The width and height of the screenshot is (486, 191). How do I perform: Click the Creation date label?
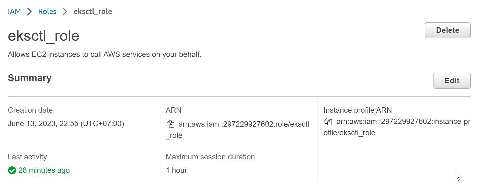click(x=30, y=110)
